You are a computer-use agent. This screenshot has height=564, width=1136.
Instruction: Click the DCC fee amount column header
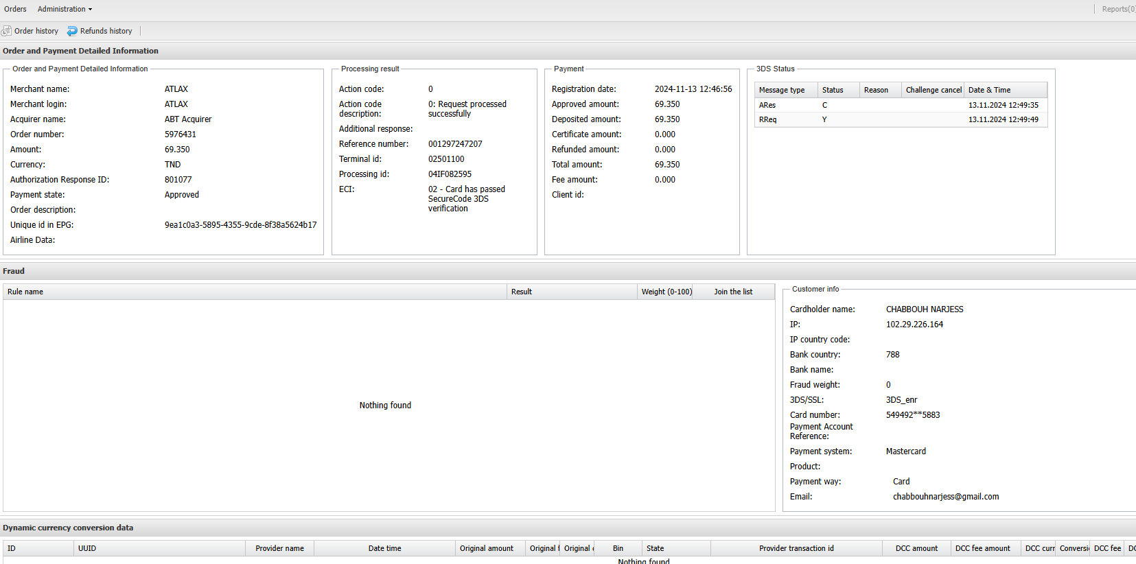click(x=982, y=548)
